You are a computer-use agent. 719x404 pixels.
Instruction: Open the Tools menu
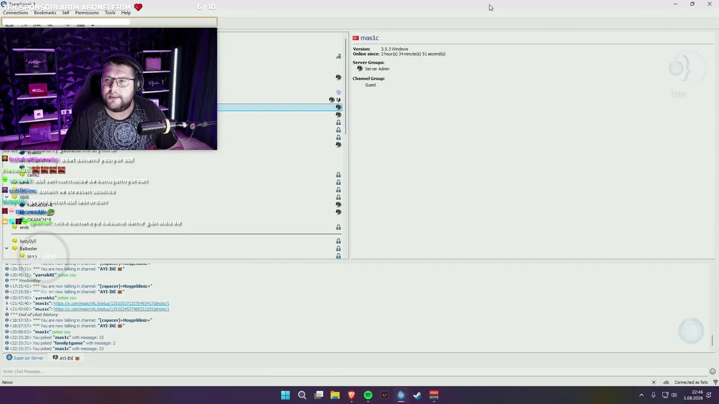tap(110, 12)
